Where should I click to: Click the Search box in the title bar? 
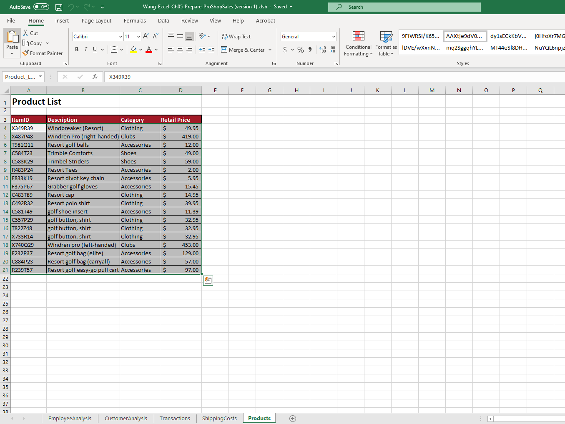pos(404,7)
